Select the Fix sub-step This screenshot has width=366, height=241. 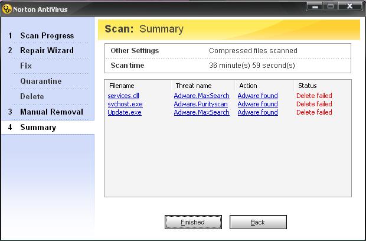tap(26, 66)
